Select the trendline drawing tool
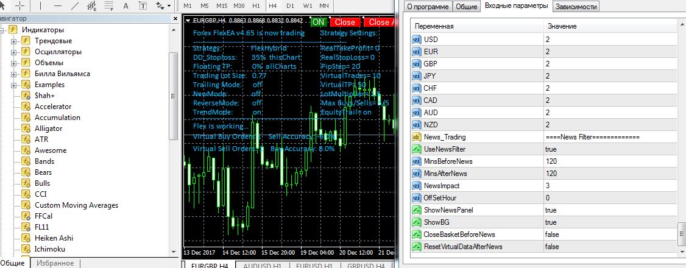The image size is (686, 268). coord(75,5)
